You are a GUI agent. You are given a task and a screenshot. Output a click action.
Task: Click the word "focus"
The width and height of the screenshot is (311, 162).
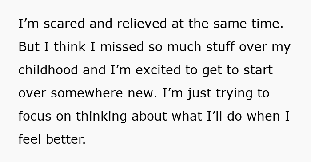35,116
